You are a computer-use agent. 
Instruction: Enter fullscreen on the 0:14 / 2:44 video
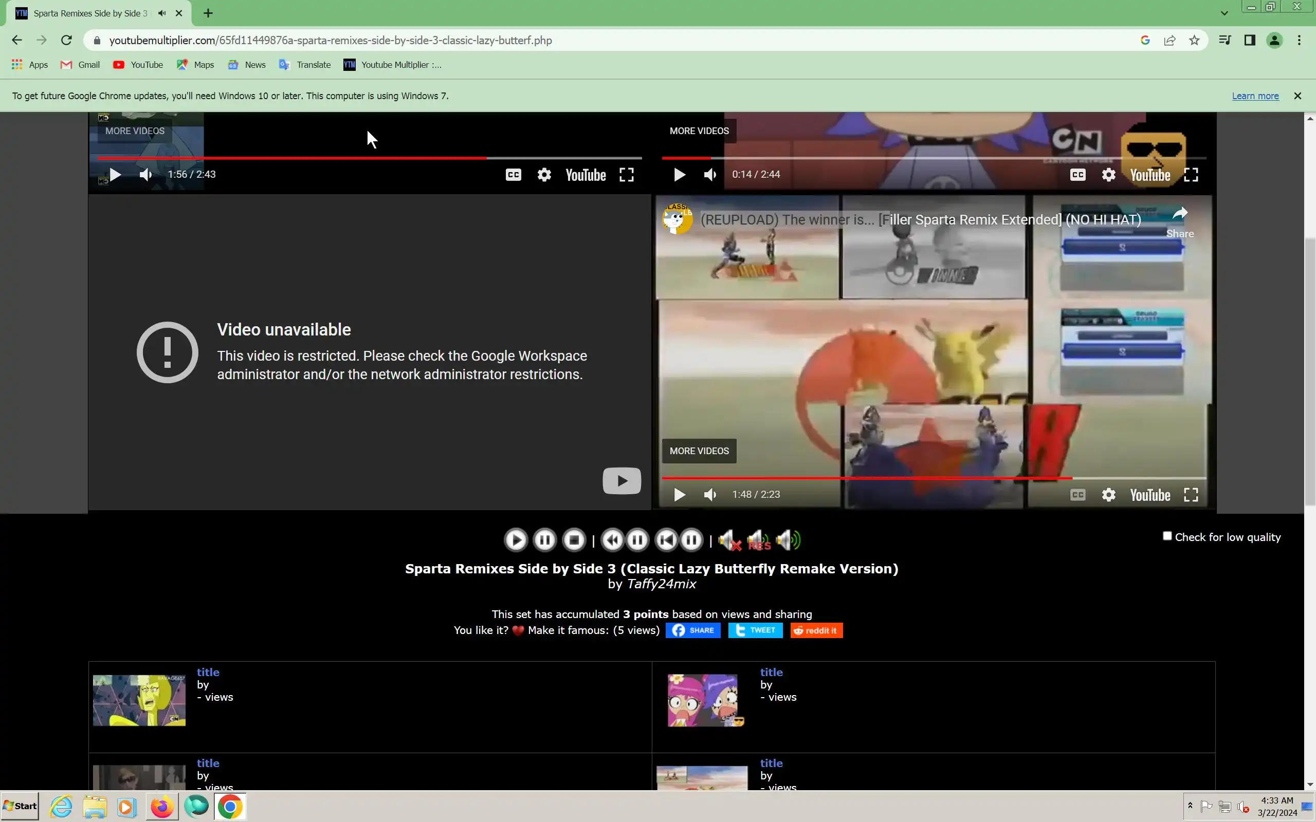click(1191, 175)
